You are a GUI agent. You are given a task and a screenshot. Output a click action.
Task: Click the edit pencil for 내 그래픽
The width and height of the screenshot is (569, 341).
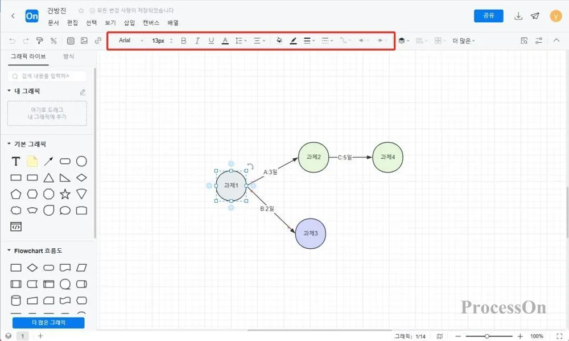click(83, 92)
